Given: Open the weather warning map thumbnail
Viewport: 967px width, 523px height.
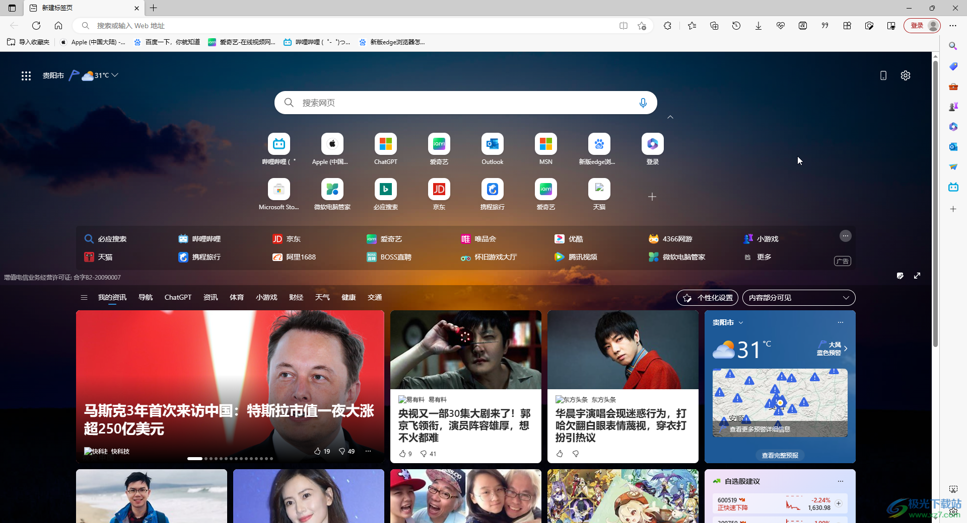Looking at the screenshot, I should coord(780,402).
